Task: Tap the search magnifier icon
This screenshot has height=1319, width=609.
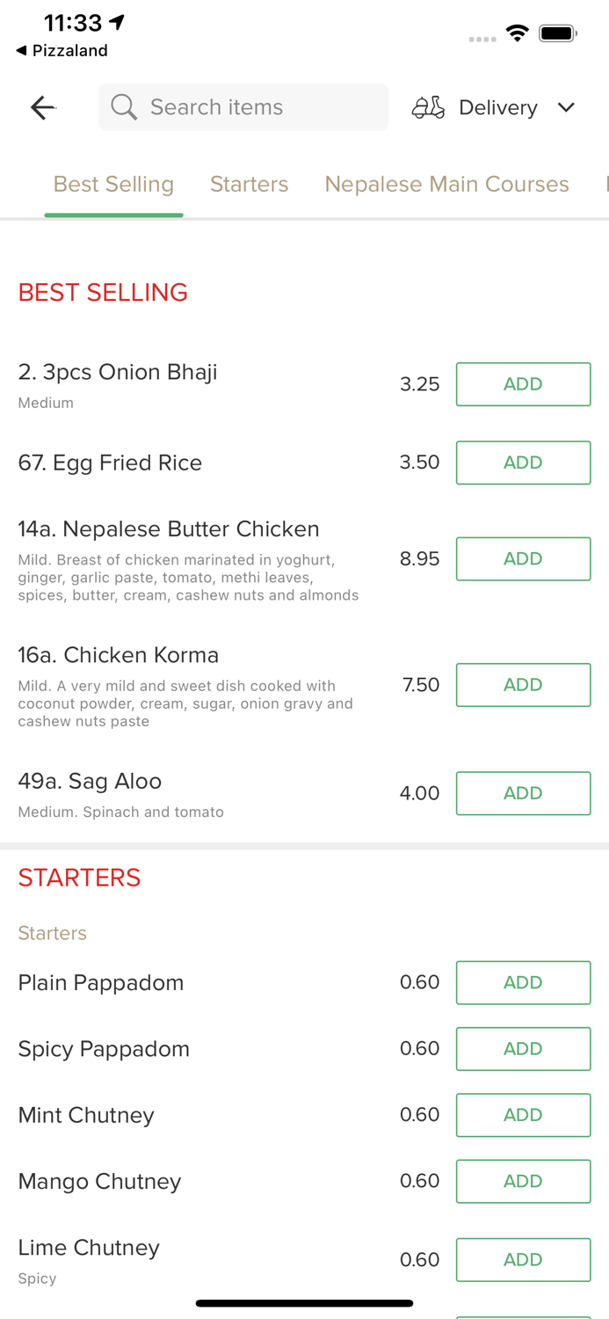Action: coord(124,107)
